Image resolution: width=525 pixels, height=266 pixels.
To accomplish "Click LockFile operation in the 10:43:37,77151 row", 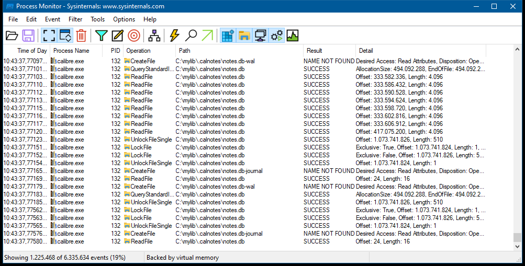I will point(141,147).
